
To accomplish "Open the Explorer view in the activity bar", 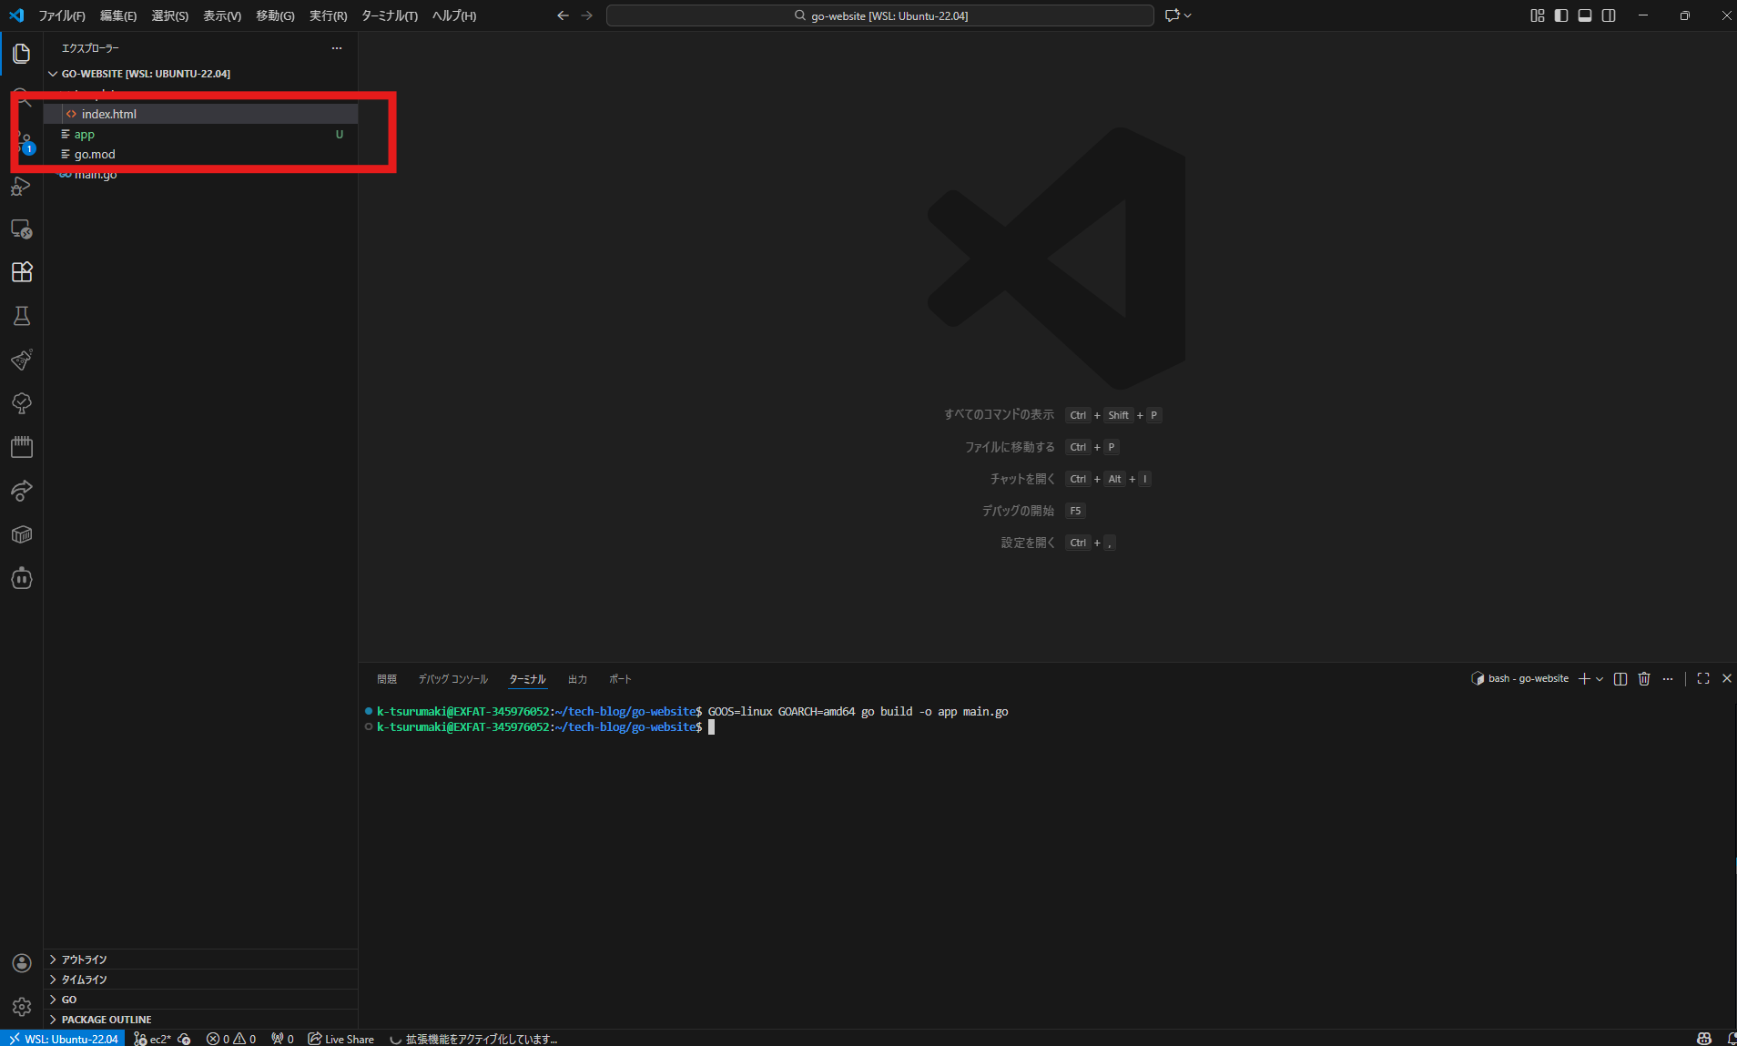I will tap(22, 54).
